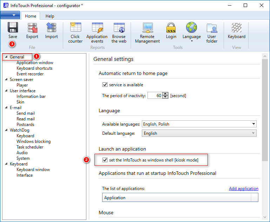Uncheck set InfoTouch as windows shell
Screen dimensions: 270x222
point(105,160)
